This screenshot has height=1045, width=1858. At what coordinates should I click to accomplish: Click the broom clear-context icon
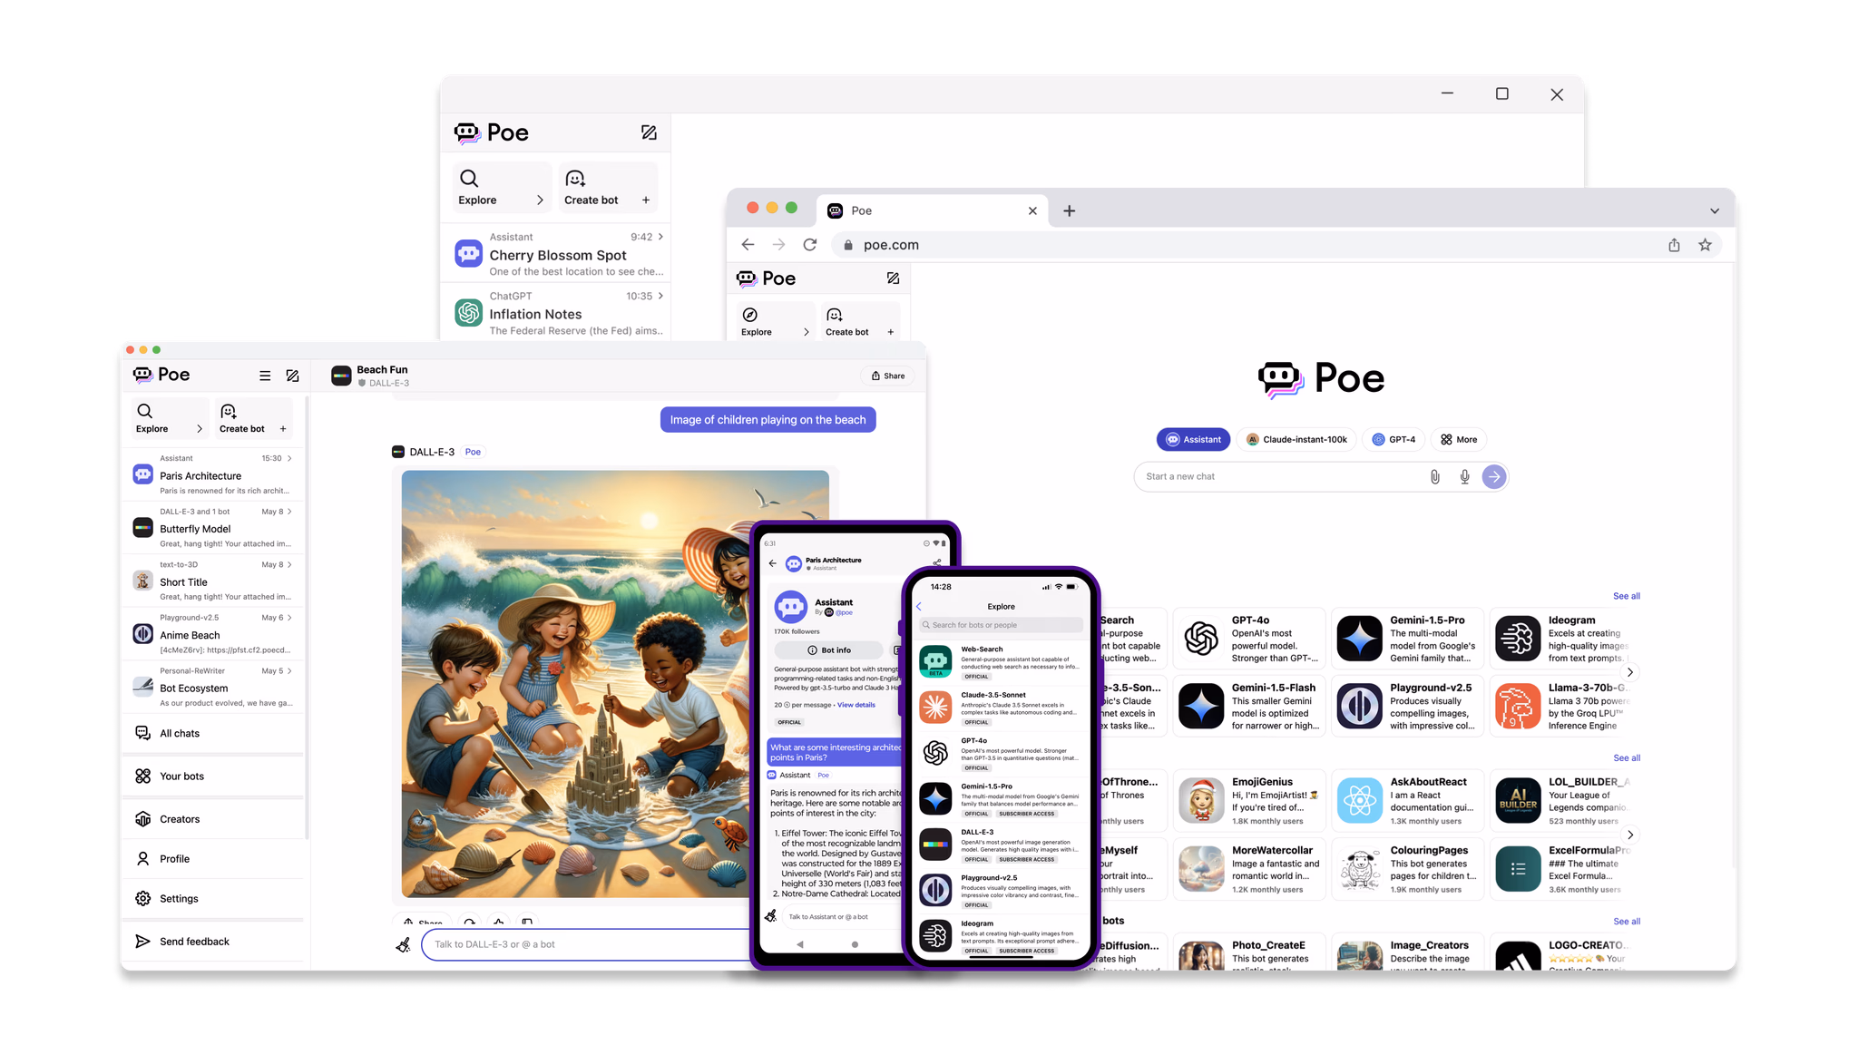[404, 945]
